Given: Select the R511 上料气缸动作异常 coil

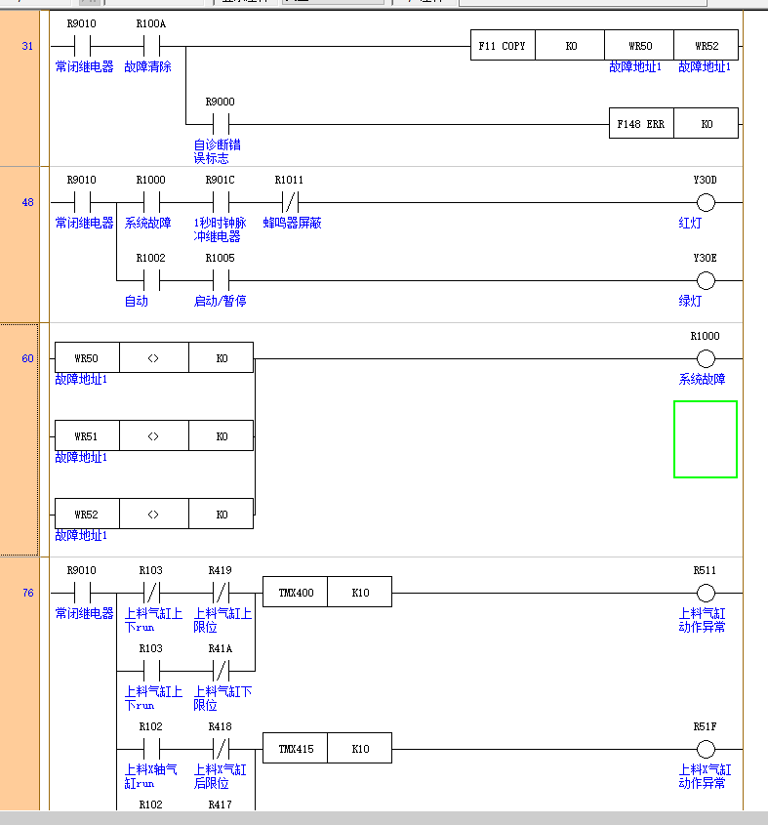Looking at the screenshot, I should coord(706,593).
